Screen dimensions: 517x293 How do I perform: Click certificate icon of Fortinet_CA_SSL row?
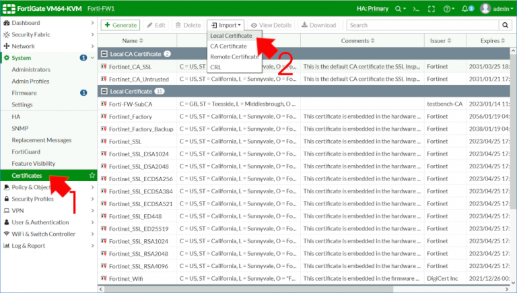104,66
